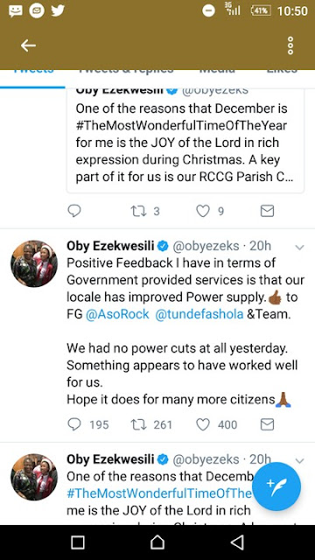Switch to Tweets & replies tab
The height and width of the screenshot is (560, 315).
(126, 72)
